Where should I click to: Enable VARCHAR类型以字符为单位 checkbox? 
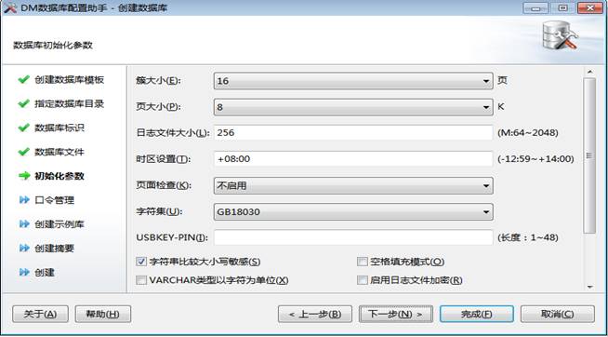point(141,280)
